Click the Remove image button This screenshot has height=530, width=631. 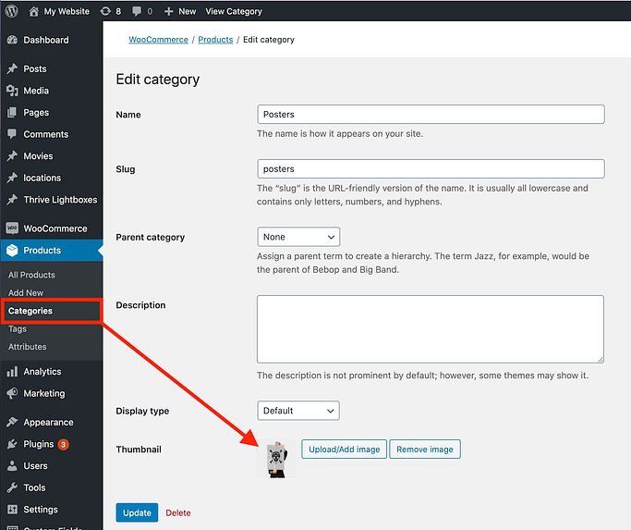pyautogui.click(x=425, y=449)
